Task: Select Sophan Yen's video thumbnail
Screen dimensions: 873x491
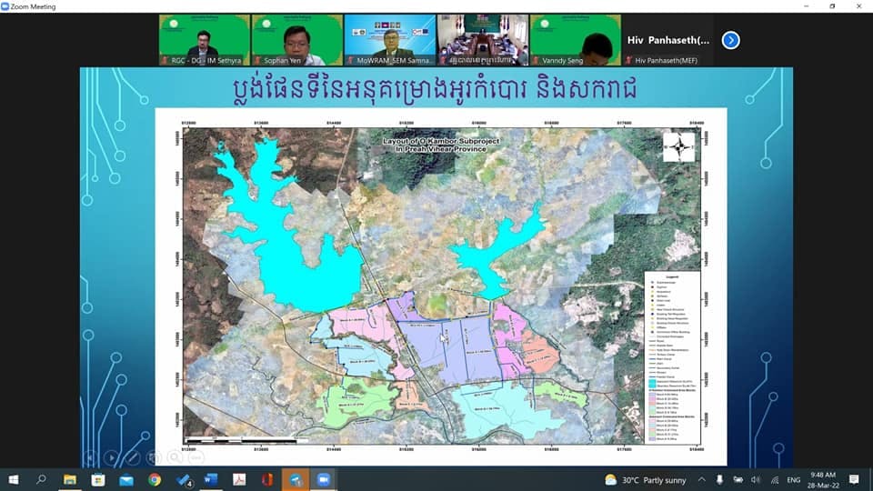Action: [x=297, y=39]
